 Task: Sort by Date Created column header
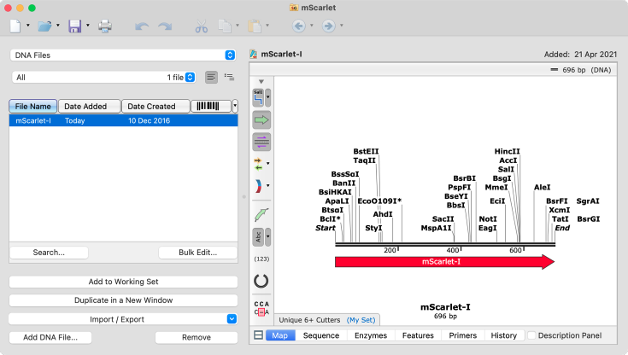[x=156, y=106]
